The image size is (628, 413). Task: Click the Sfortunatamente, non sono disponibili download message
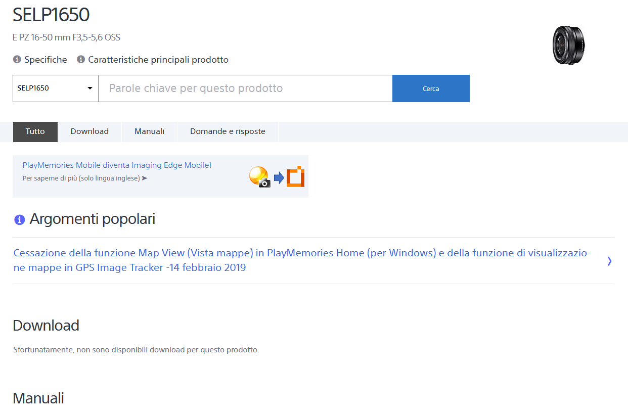point(136,350)
